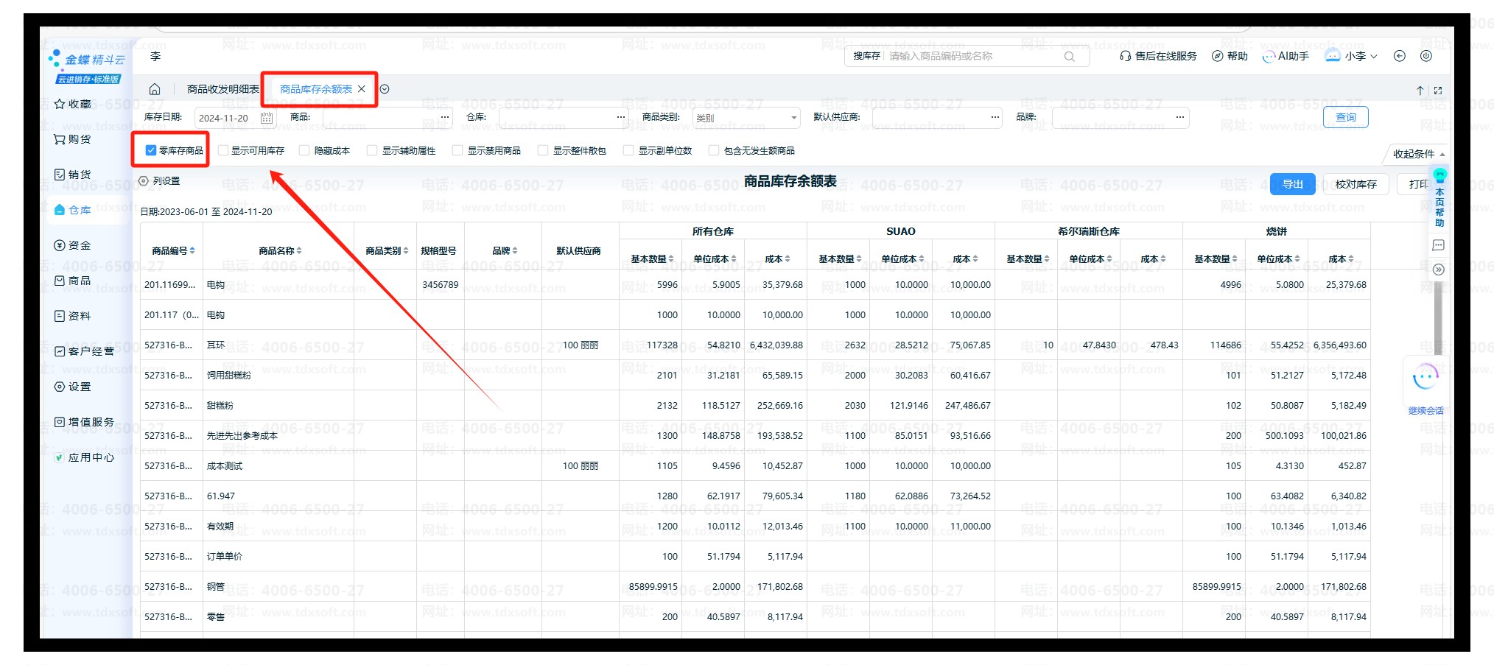Open after-sales online service headset icon
The image size is (1494, 665).
[1125, 56]
